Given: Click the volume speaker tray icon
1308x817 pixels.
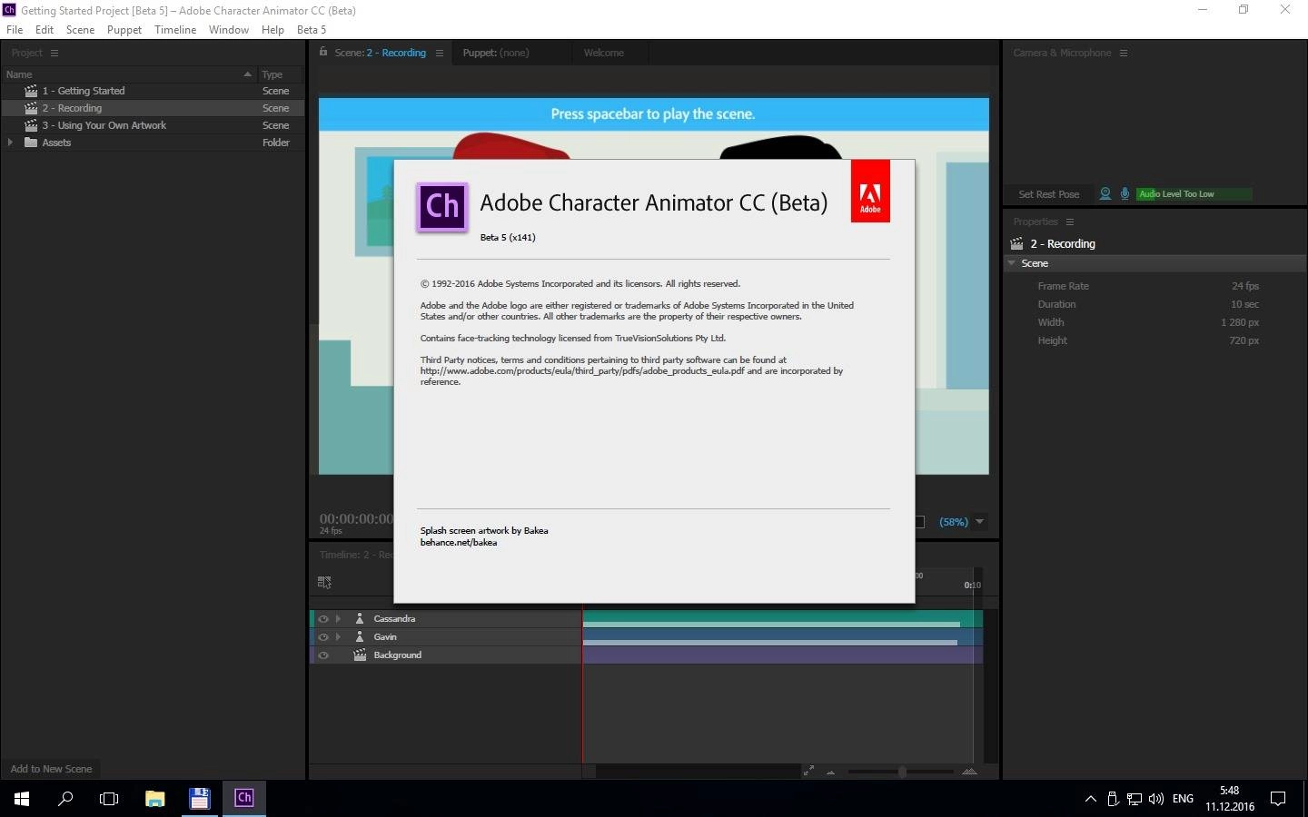Looking at the screenshot, I should pyautogui.click(x=1155, y=799).
